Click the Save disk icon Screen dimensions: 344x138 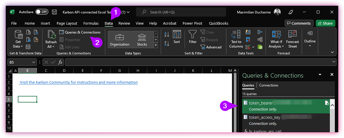54,12
